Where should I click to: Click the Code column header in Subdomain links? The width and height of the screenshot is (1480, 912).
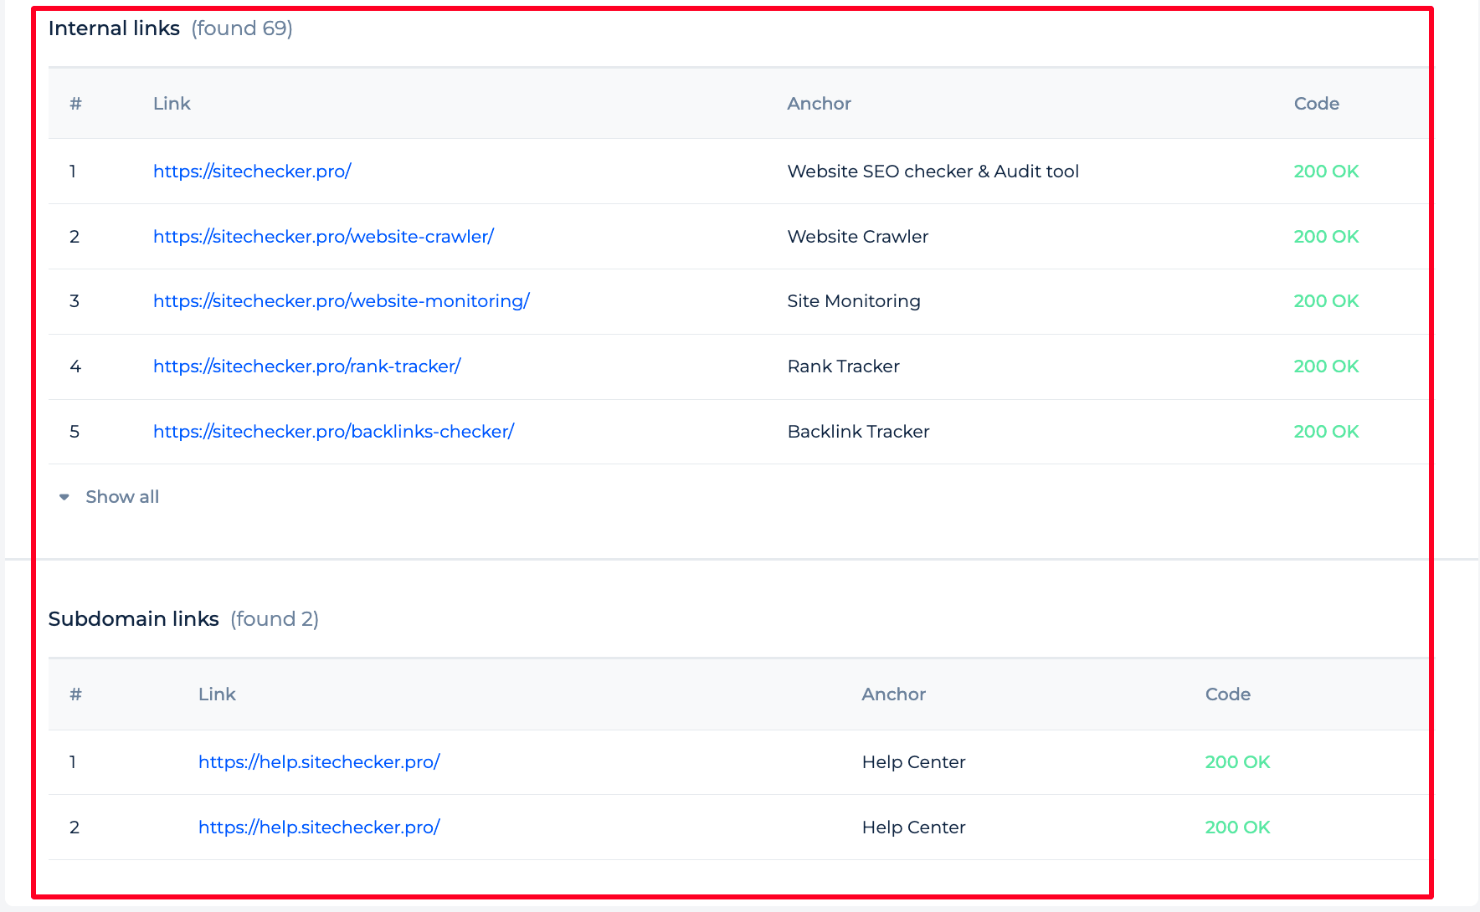pos(1228,694)
